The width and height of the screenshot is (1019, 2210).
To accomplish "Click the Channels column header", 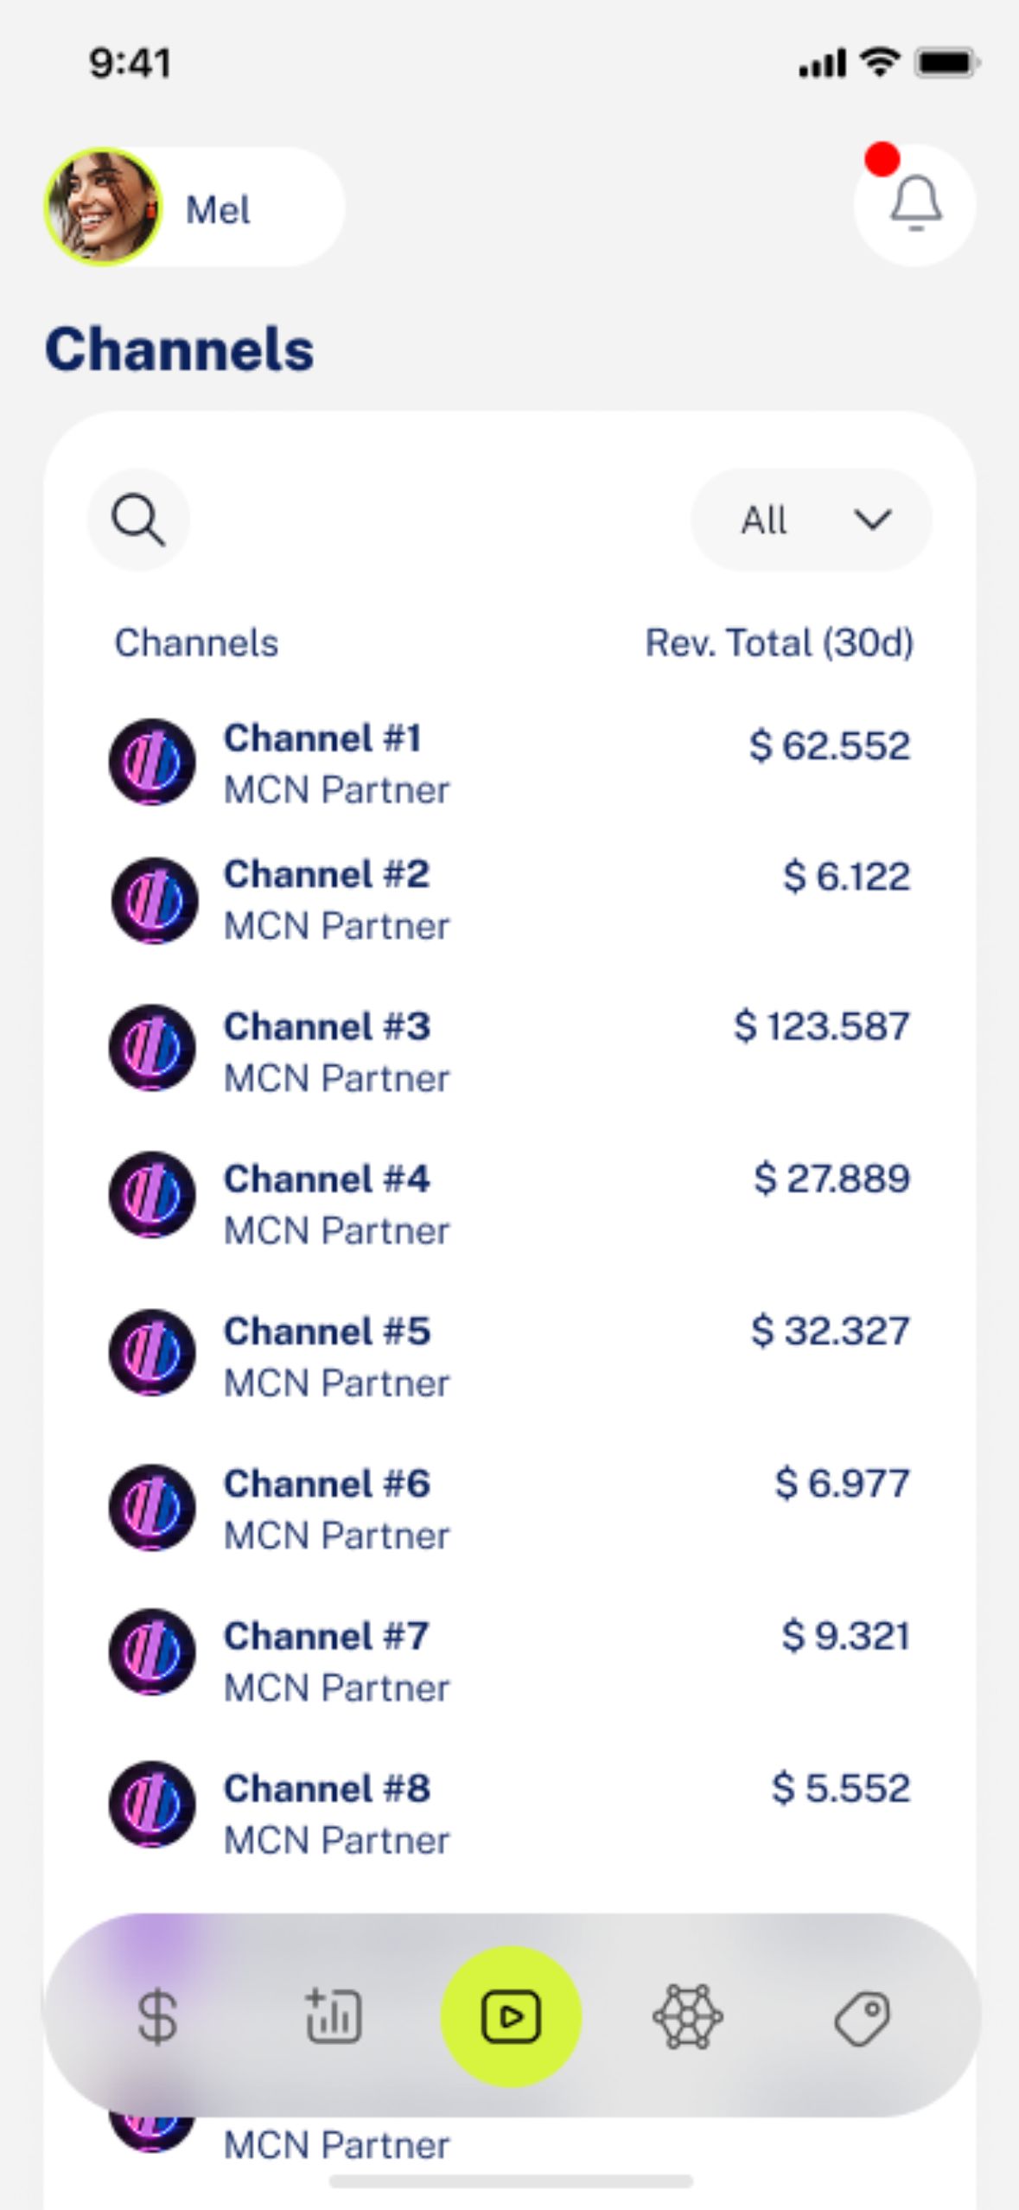I will (x=196, y=643).
